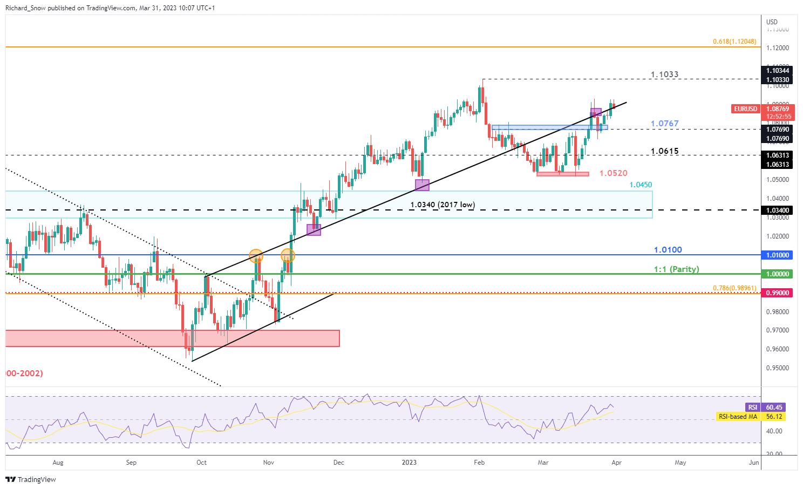Click the Apr label on time axis
The image size is (803, 489).
[x=616, y=463]
